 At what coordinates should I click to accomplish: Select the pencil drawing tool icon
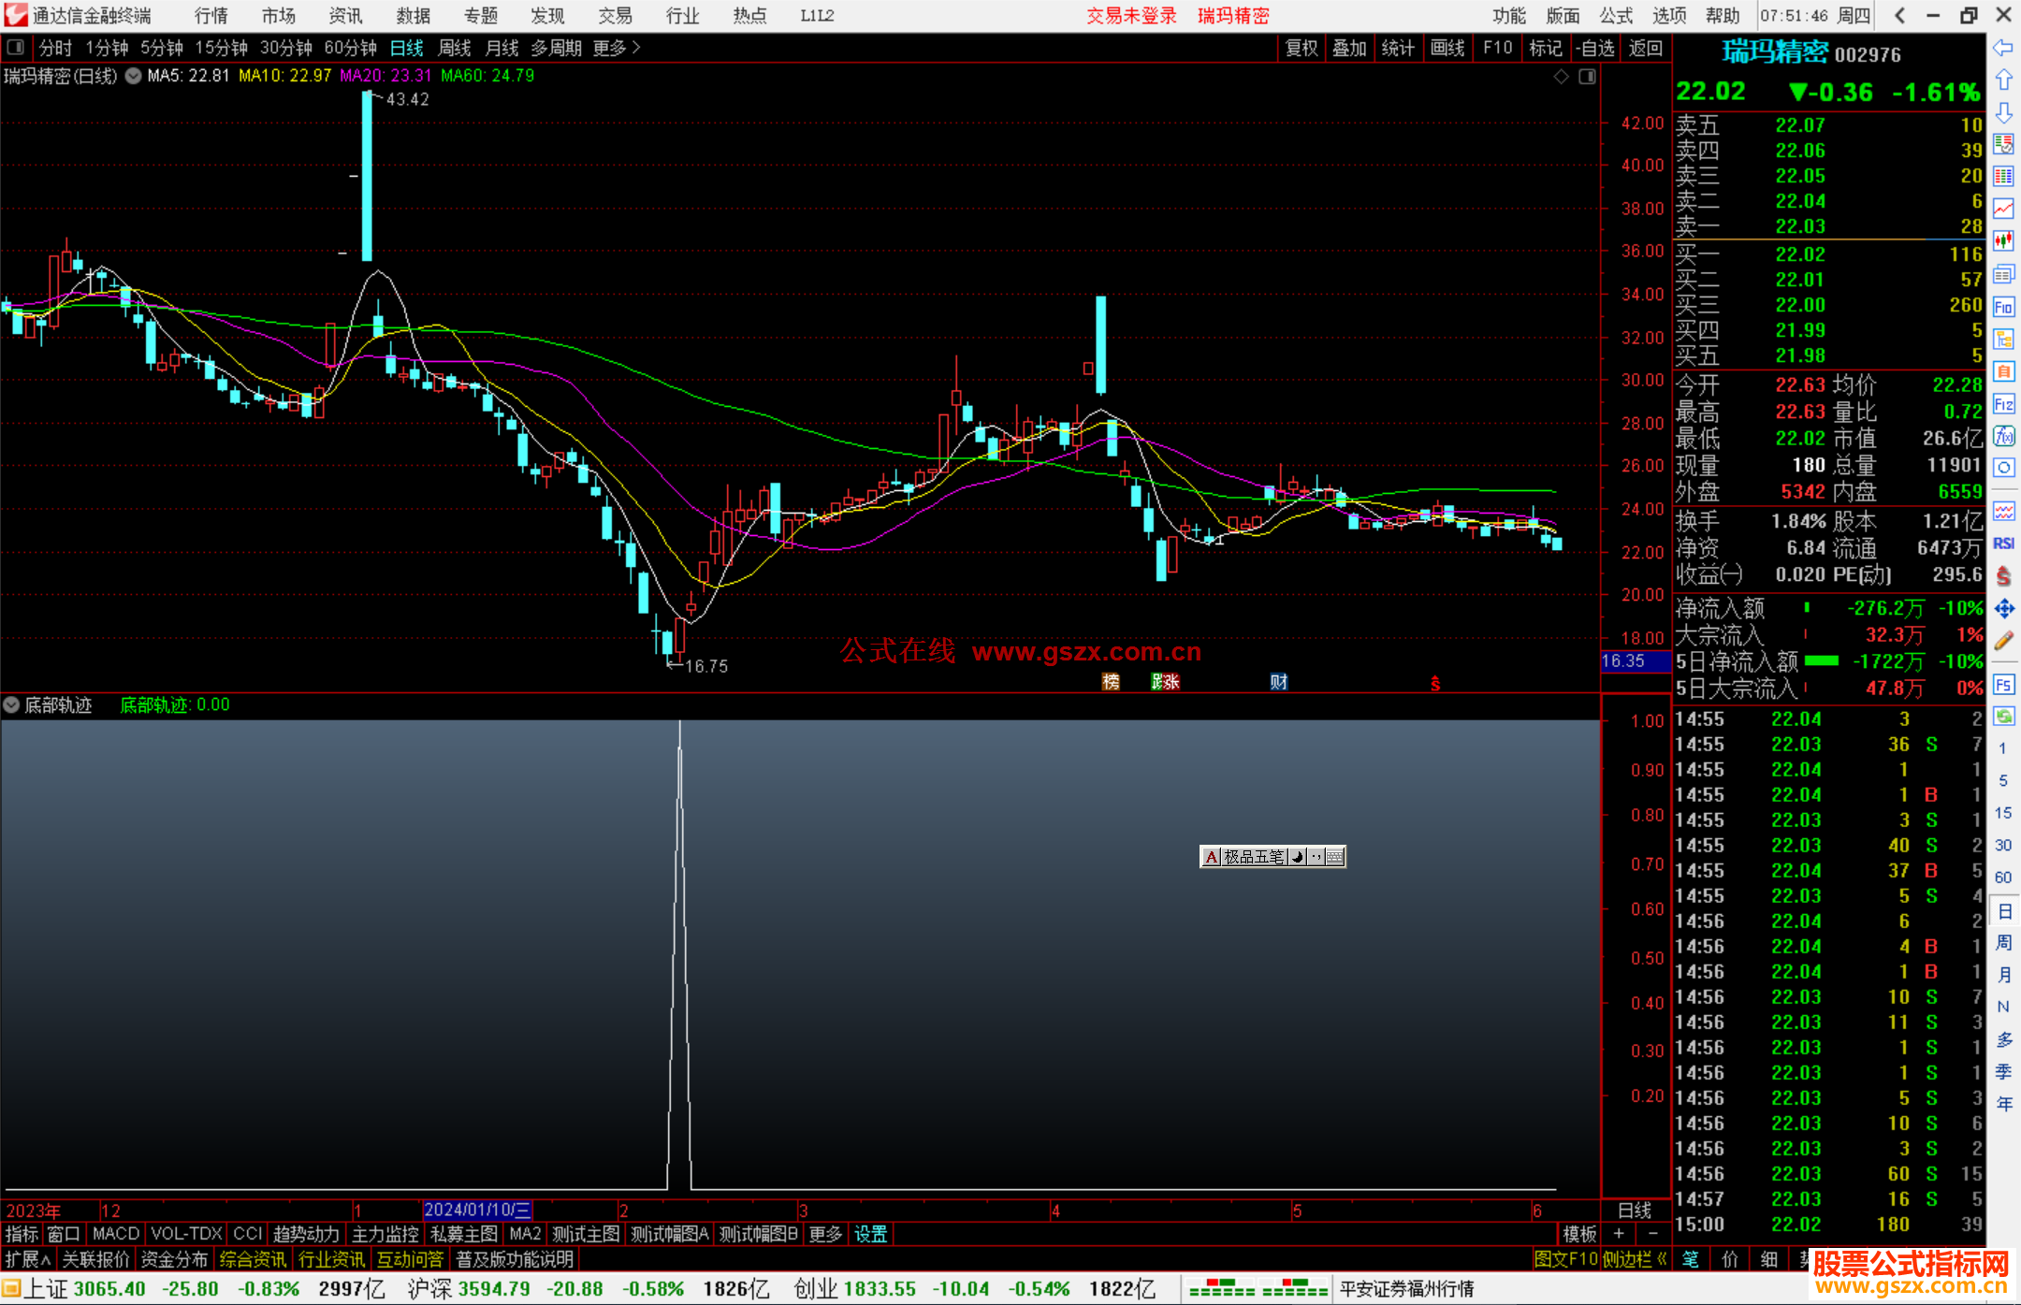click(x=2003, y=641)
